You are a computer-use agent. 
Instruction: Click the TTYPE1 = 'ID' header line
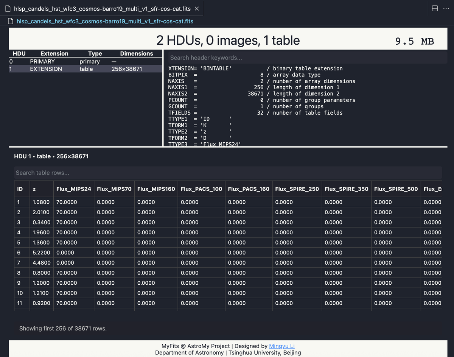[x=200, y=119]
